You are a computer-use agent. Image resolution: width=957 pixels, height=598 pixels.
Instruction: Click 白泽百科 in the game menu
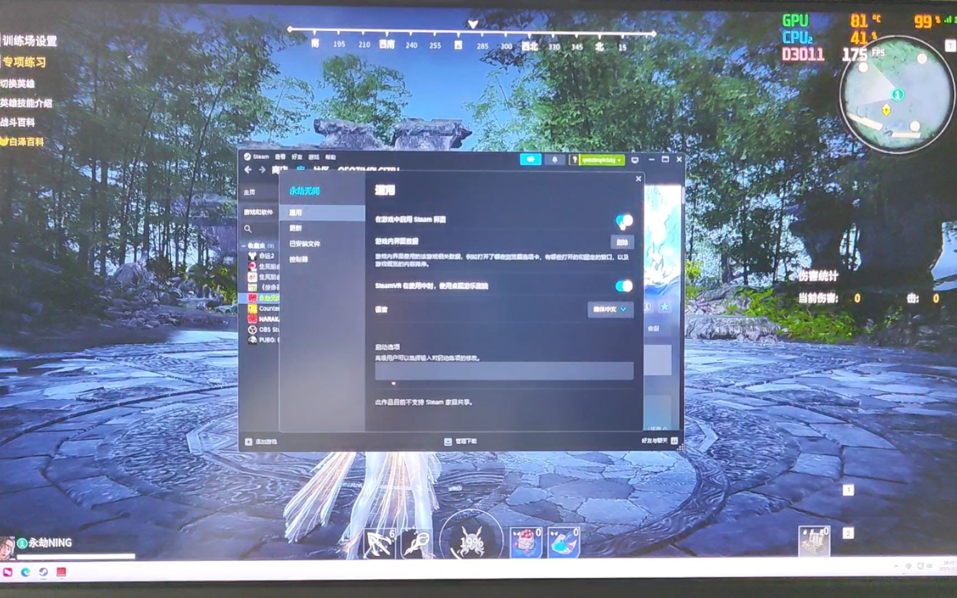(23, 142)
